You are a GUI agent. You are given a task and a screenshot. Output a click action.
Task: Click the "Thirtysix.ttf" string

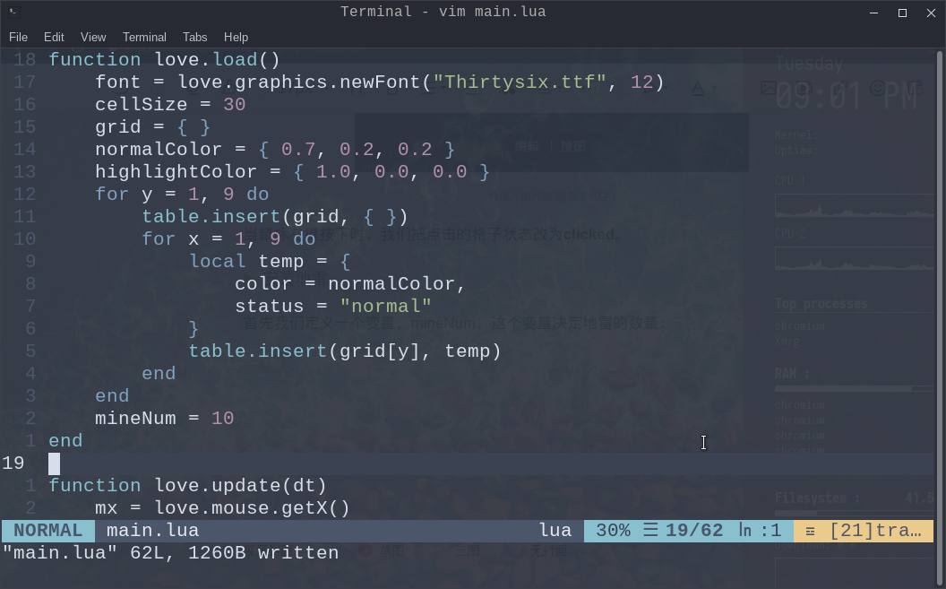click(x=520, y=82)
